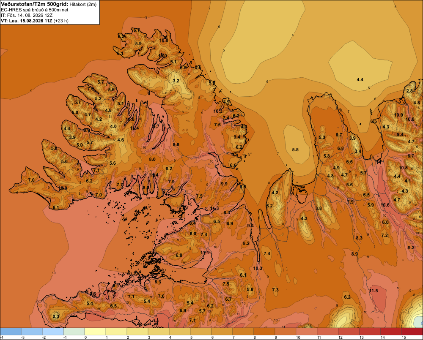Click the 7.0 label on western peninsula
Viewport: 423px width, 340px height.
[x=31, y=180]
